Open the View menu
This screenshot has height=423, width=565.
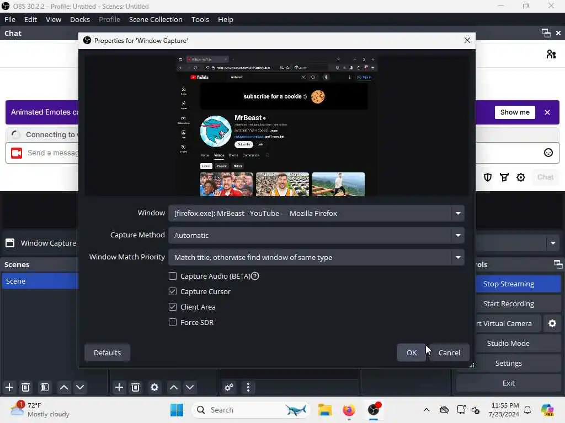(54, 19)
